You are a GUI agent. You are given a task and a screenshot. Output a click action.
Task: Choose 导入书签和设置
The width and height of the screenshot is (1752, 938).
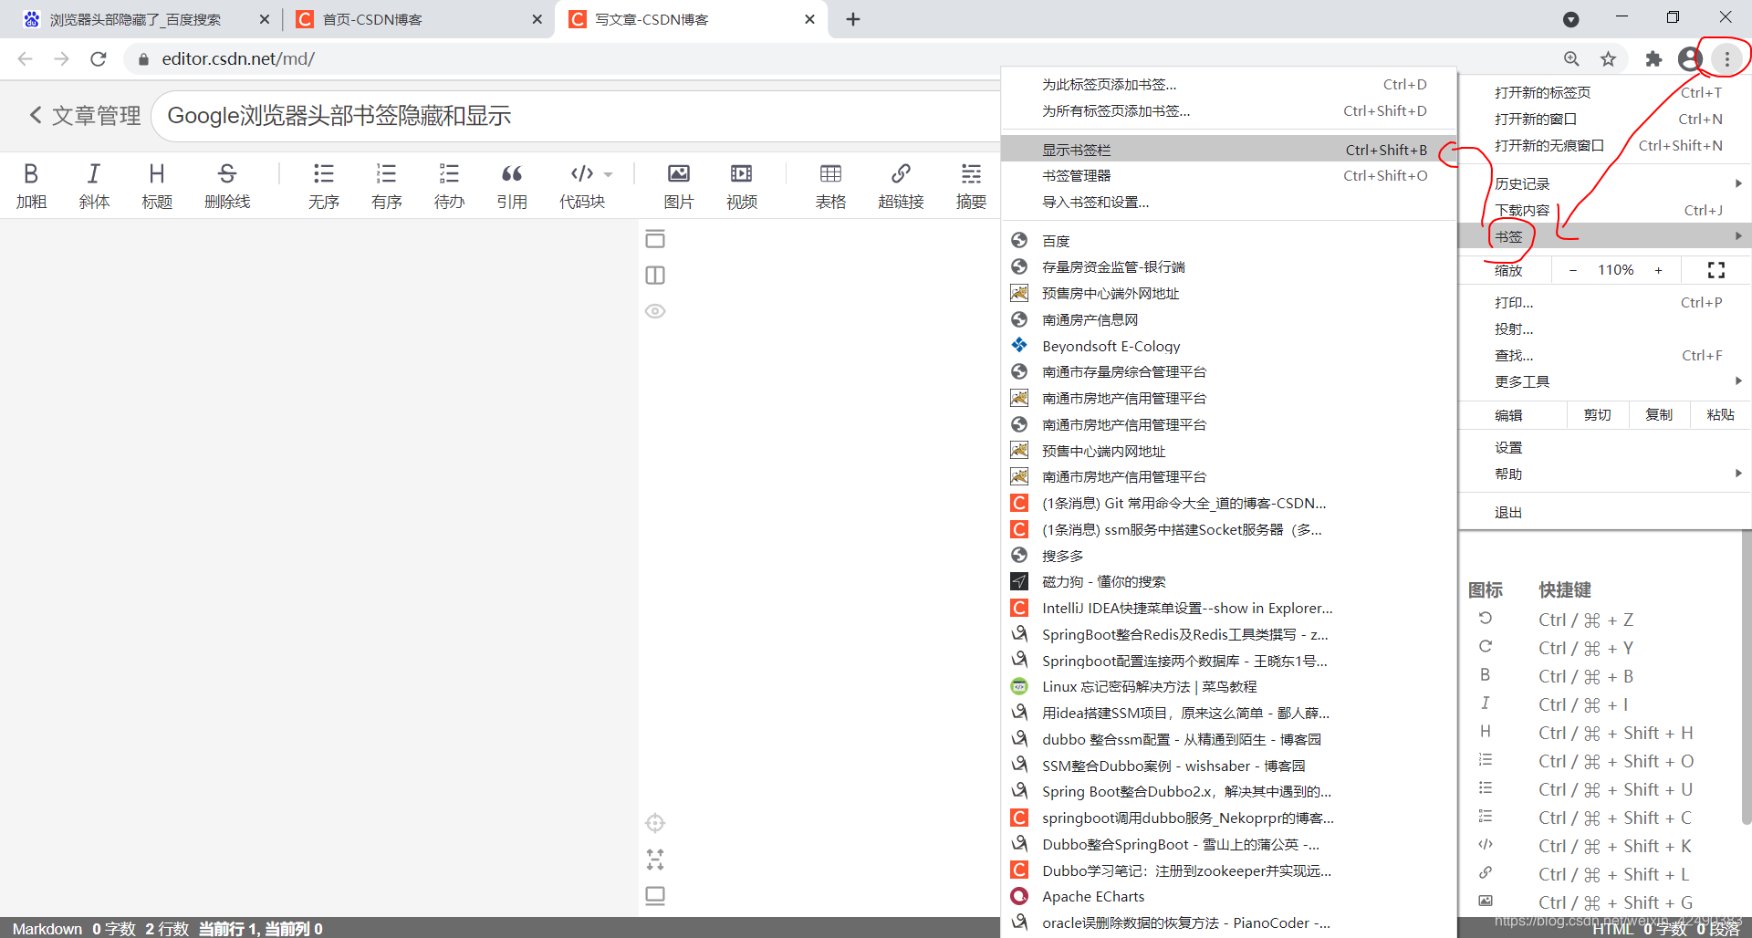click(1228, 203)
